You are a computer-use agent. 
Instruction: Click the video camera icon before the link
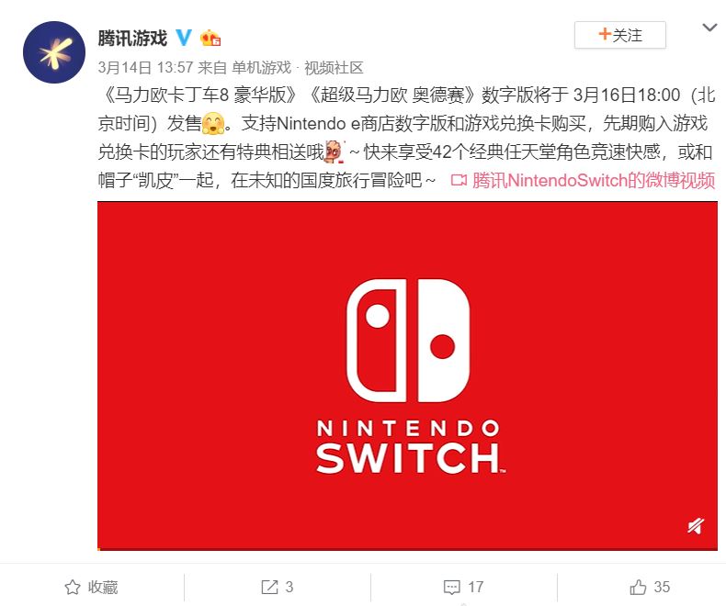click(x=459, y=180)
